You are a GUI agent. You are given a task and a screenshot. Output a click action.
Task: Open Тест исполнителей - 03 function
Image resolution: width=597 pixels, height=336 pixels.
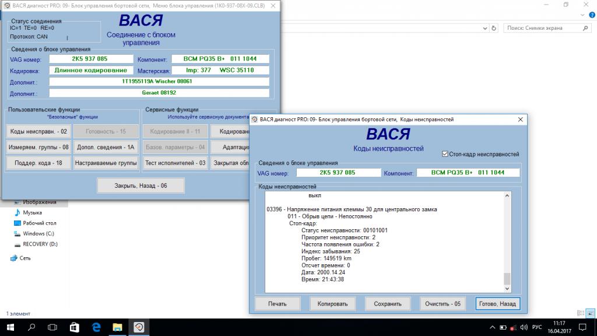(175, 163)
